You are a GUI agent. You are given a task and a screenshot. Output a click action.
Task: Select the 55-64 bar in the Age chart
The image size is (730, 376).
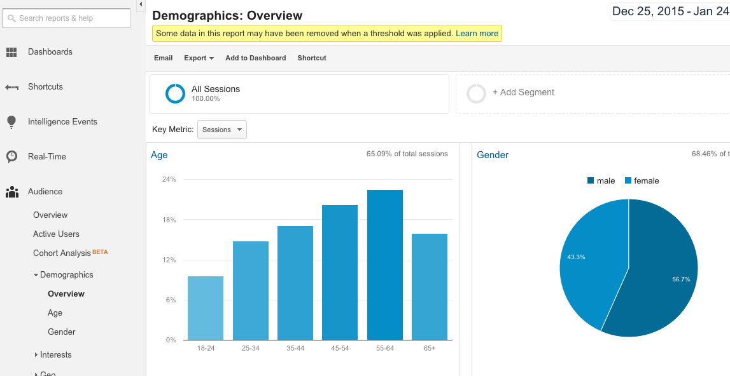click(x=384, y=264)
